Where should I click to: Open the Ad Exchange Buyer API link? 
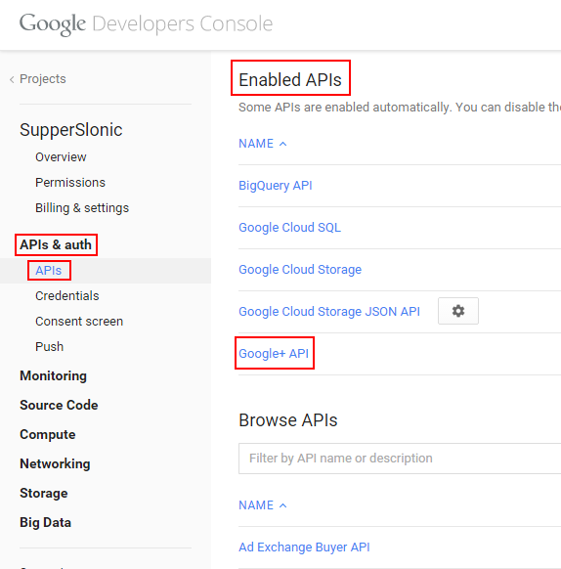[x=304, y=547]
